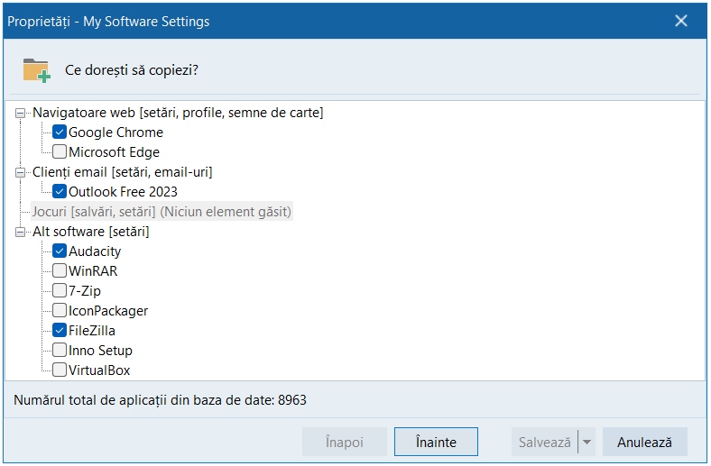
Task: Click the Înainte button
Action: coord(436,443)
